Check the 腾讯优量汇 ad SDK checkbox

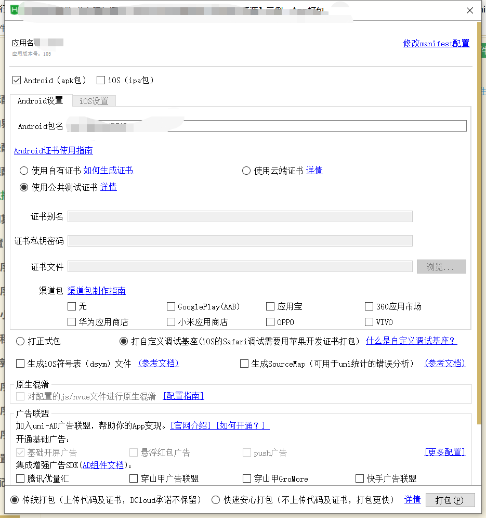point(20,478)
